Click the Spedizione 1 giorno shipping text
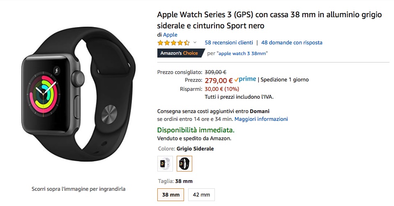The image size is (394, 206). click(285, 80)
